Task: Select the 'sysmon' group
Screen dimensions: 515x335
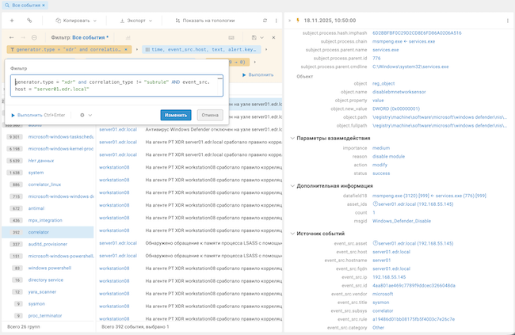Action: [x=36, y=304]
